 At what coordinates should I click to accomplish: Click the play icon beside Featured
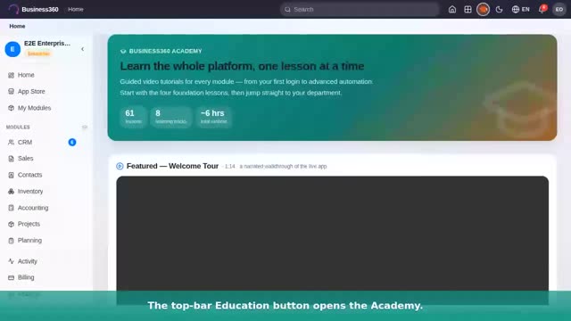point(120,167)
